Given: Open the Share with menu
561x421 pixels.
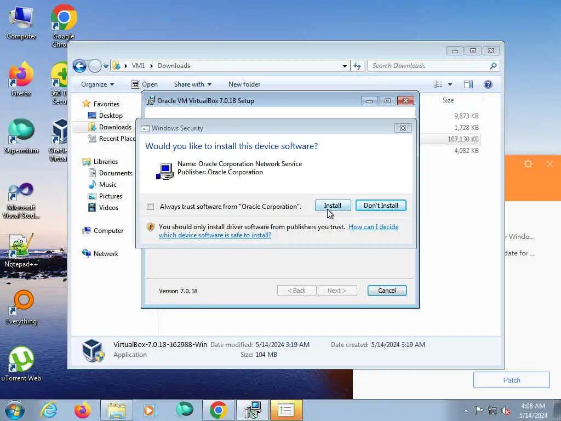Looking at the screenshot, I should point(192,84).
